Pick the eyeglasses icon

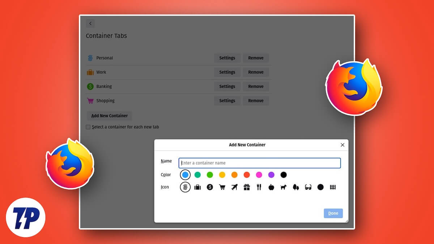pyautogui.click(x=308, y=187)
